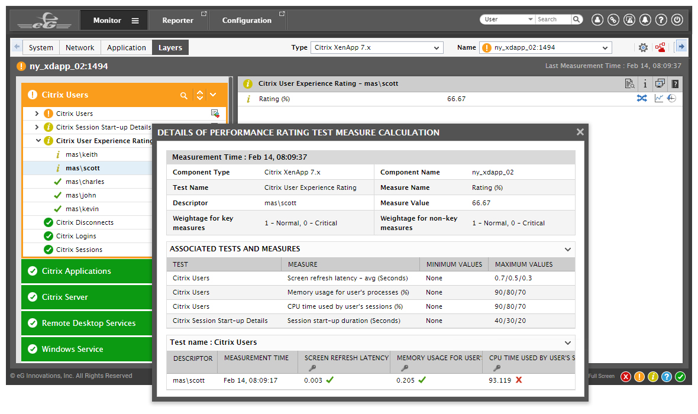Select the mas\scott descriptor in the tree
Screen dimensions: 698x414
pyautogui.click(x=83, y=169)
